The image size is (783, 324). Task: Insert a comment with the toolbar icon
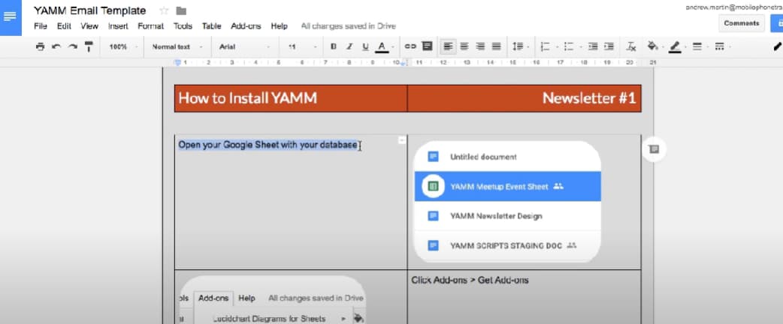(x=427, y=46)
